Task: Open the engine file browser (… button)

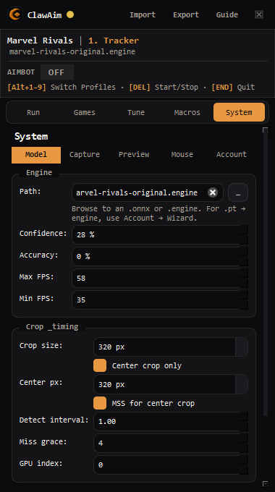Action: [x=238, y=192]
